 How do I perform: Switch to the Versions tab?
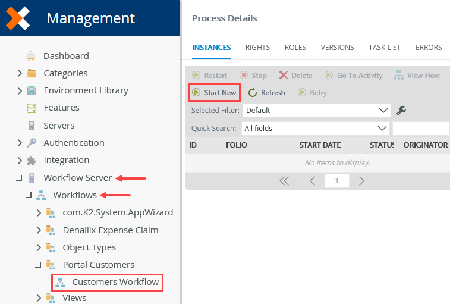[337, 48]
